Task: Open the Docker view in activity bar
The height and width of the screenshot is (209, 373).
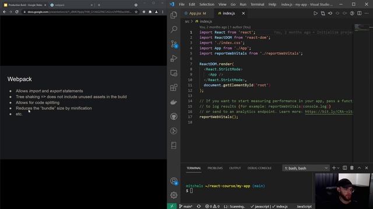Action: coord(174,102)
